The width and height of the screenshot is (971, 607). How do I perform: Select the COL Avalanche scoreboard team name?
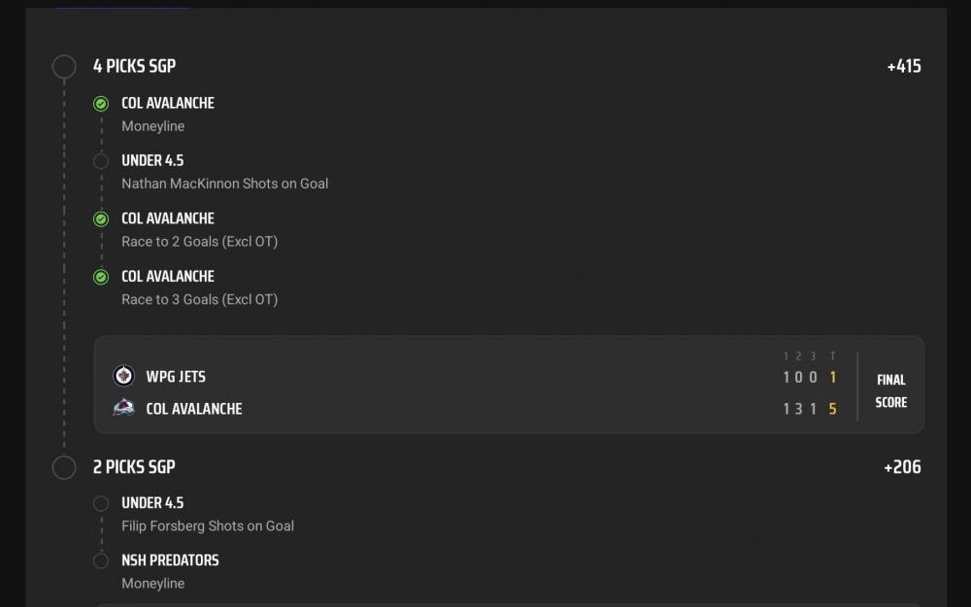pos(193,409)
